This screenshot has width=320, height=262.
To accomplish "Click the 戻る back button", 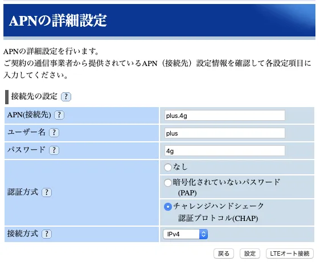I will 224,253.
